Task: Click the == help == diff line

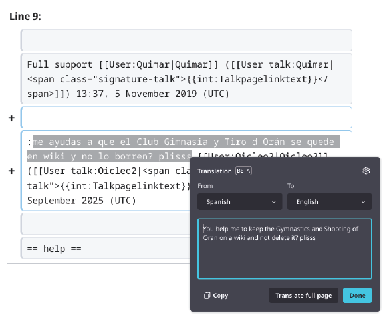Action: pyautogui.click(x=55, y=249)
